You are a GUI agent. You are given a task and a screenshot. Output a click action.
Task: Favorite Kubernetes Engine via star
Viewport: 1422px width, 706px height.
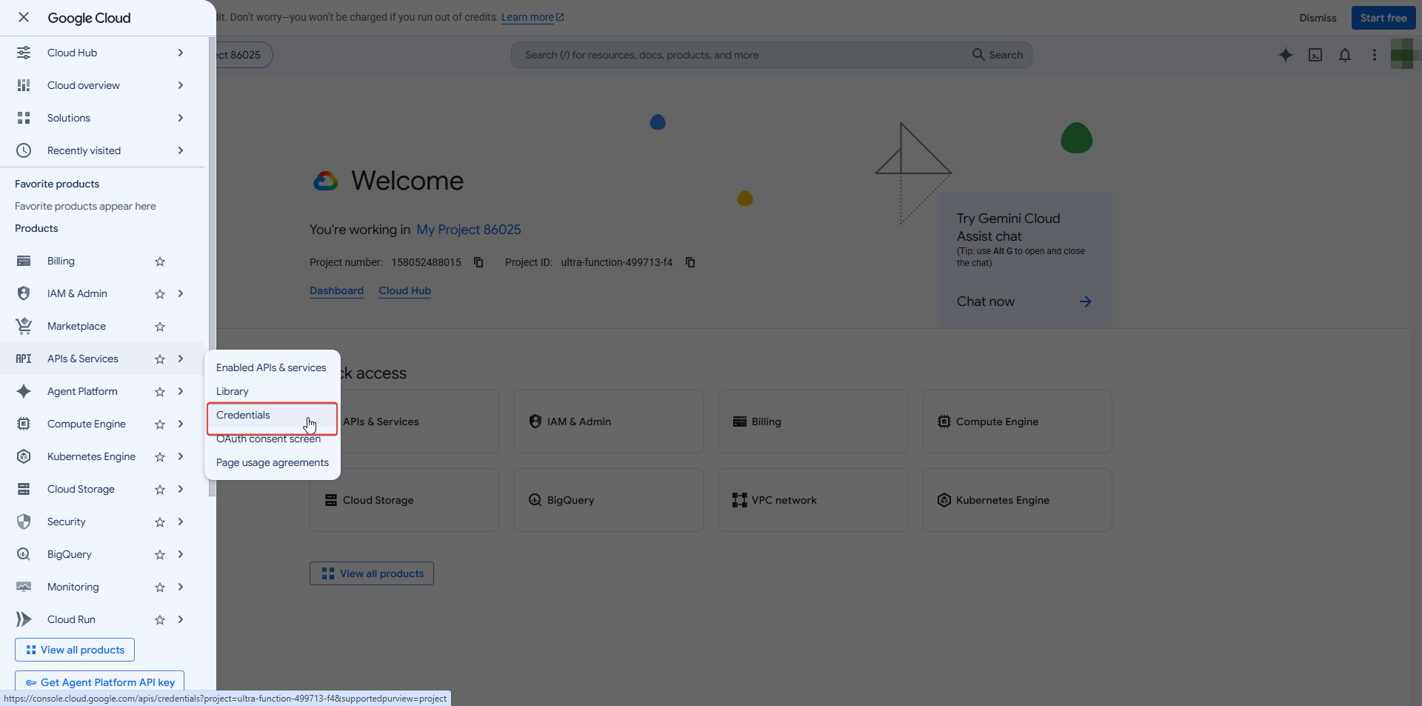tap(160, 456)
